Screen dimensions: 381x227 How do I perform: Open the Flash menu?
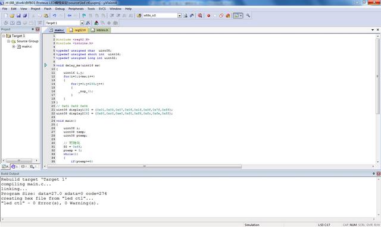point(48,9)
